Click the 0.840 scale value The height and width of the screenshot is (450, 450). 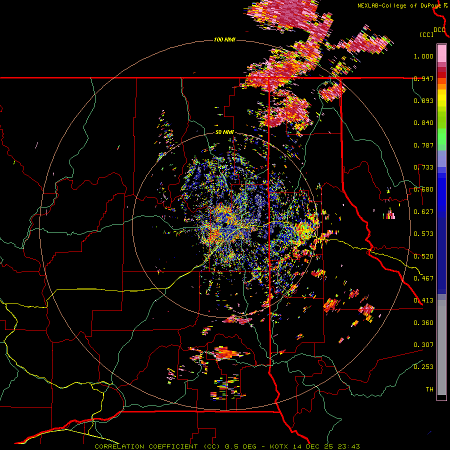pos(423,123)
